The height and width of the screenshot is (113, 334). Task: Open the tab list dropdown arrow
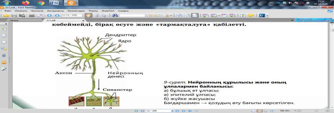(x=292, y=20)
